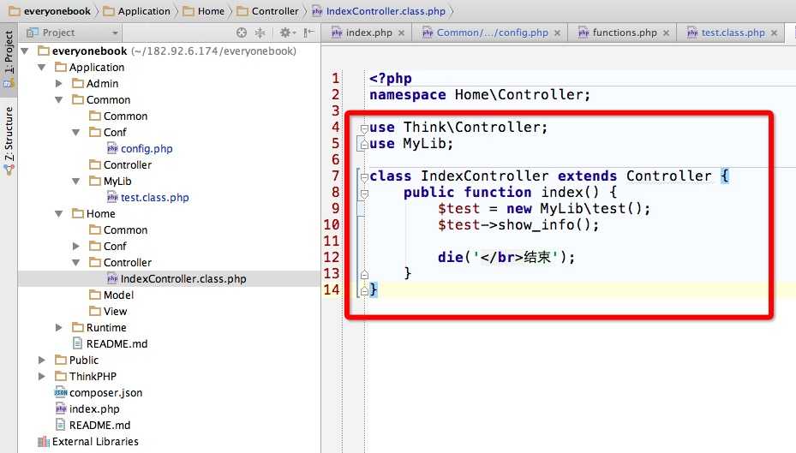
Task: Expand the Public folder arrow
Action: tap(42, 361)
